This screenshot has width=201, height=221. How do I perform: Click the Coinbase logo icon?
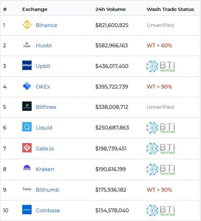[x=27, y=210]
